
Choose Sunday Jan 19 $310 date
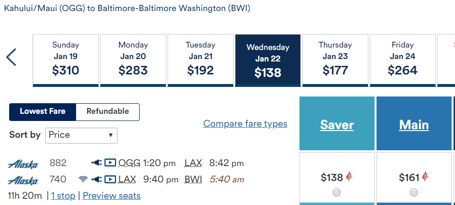click(65, 60)
